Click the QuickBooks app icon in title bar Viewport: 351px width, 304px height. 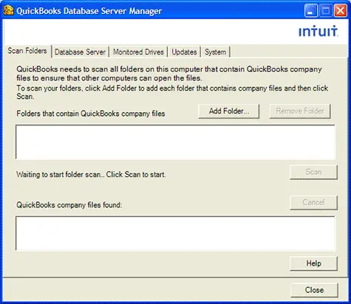tap(9, 10)
